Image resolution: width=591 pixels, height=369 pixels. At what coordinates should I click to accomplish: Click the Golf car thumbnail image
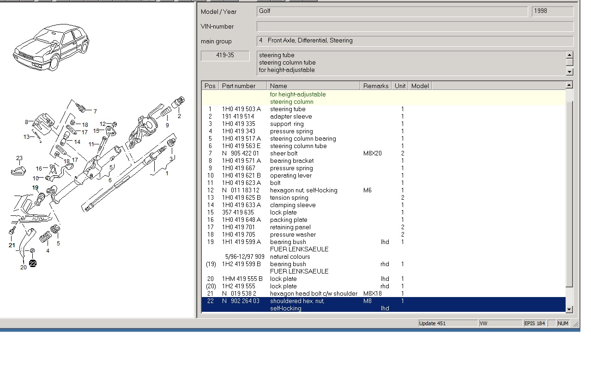click(51, 47)
